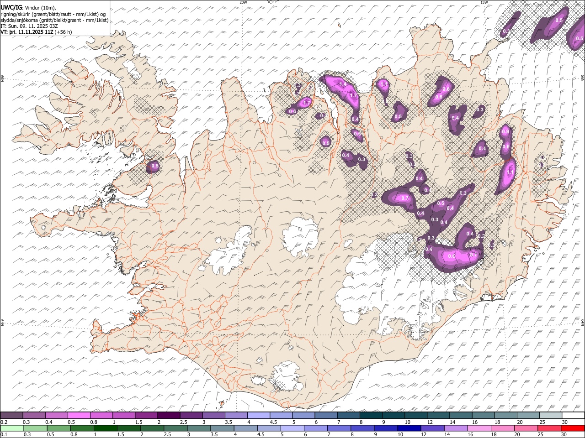Pick green 0.8 swatch in rain scale
The image size is (585, 438).
tap(82, 428)
